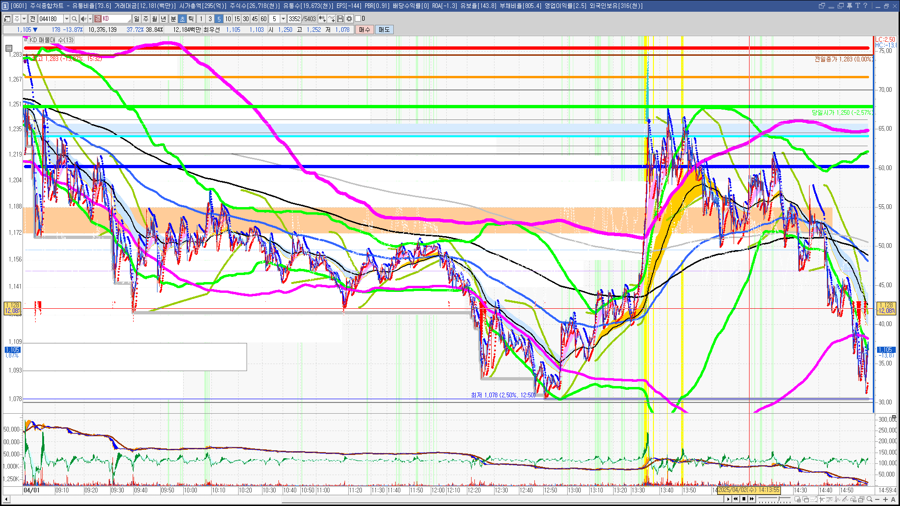Screen dimensions: 900x506
Task: Click the 매수 buy button
Action: tap(365, 30)
